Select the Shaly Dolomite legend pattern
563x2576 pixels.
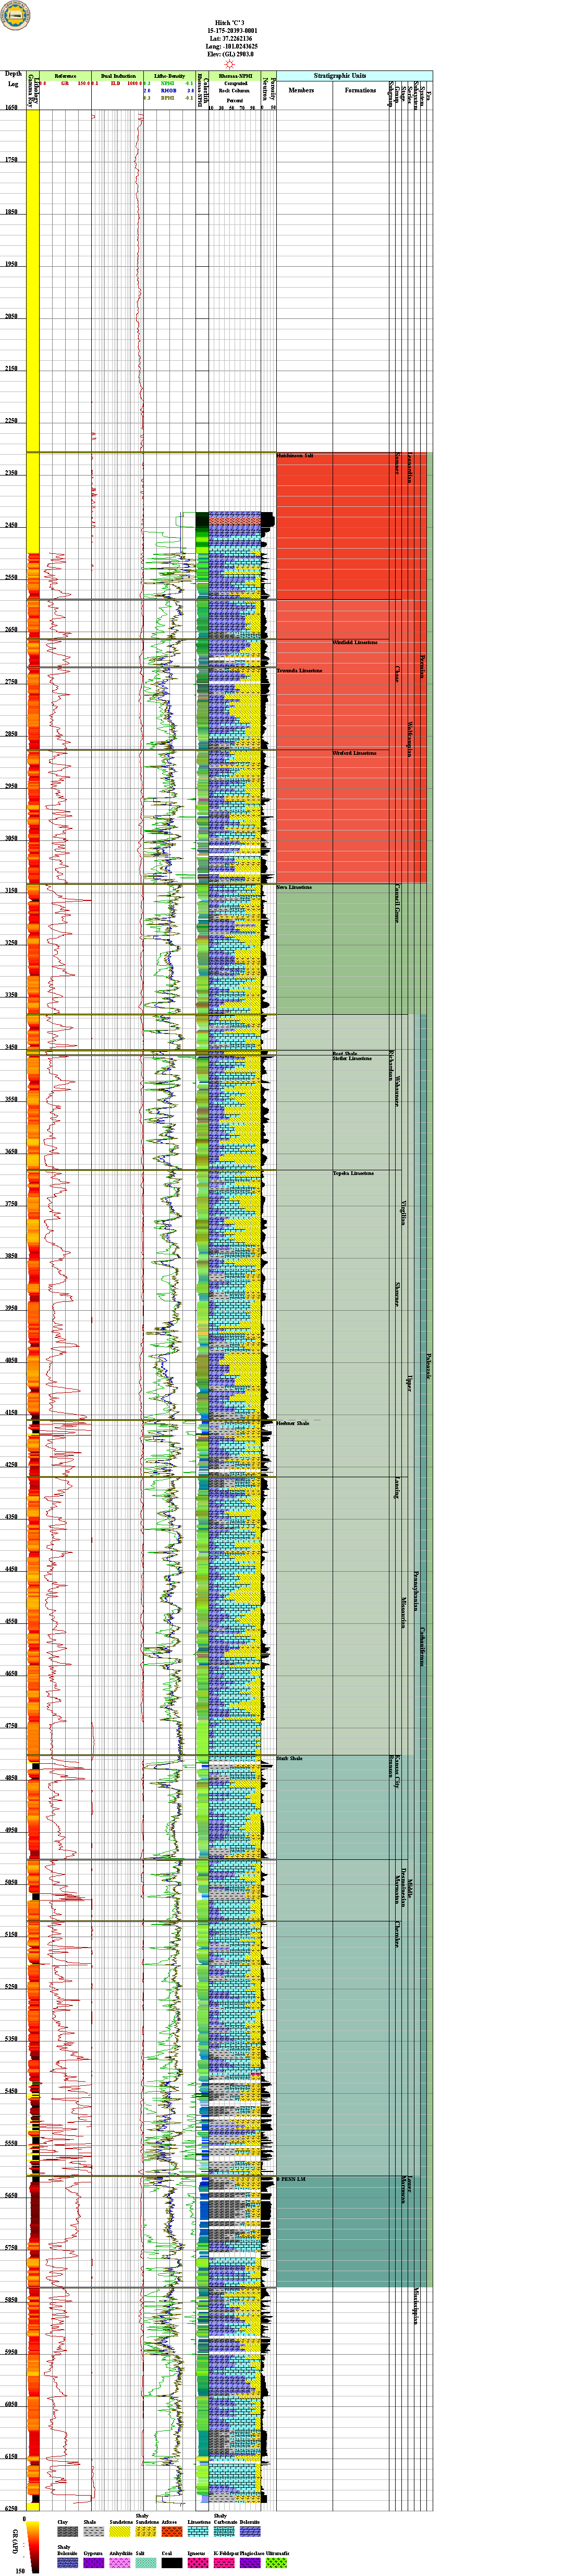68,2564
